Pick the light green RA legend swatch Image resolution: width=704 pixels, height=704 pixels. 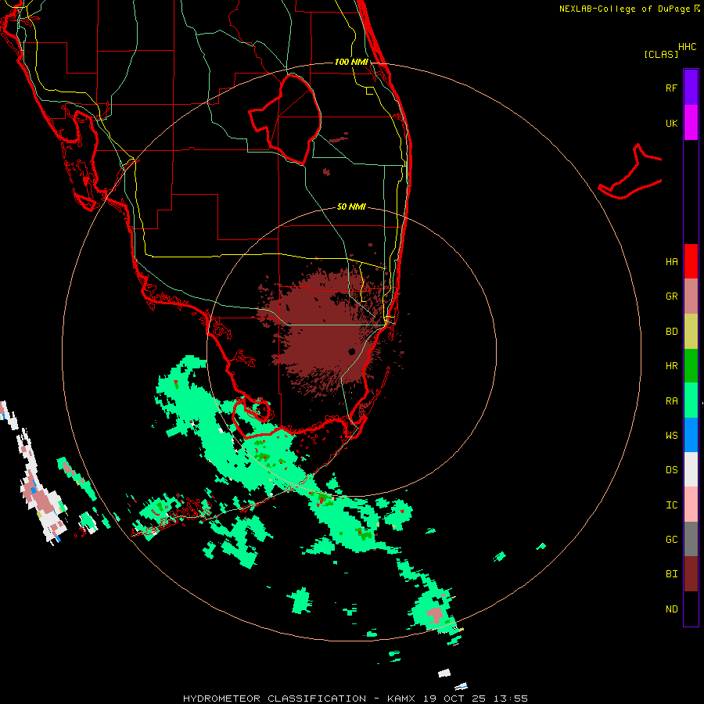pos(691,400)
